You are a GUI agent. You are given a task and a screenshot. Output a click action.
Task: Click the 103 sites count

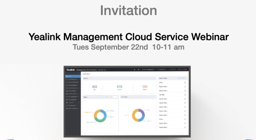(x=94, y=87)
